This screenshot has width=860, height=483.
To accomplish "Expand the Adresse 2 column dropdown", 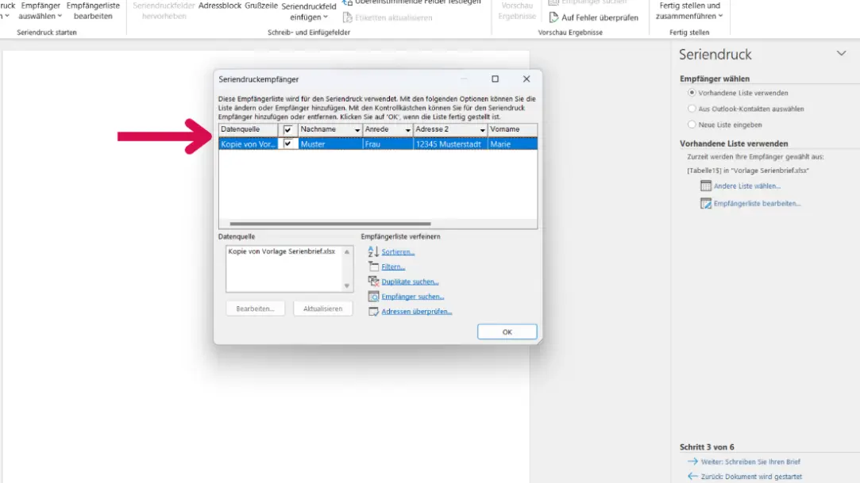I will pos(482,130).
